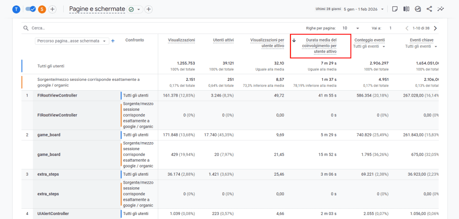Screen dimensions: 459x219
Task: Select the google / organic segment totals row
Action: point(230,82)
